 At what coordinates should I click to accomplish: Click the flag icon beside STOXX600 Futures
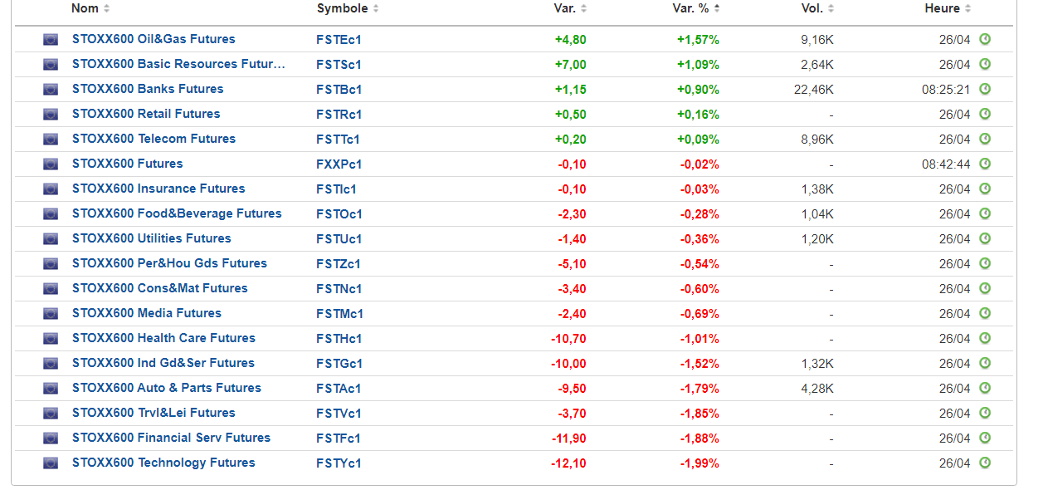coord(51,164)
